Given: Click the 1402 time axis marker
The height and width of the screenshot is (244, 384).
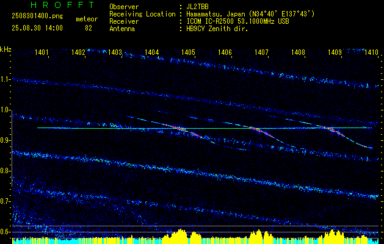Looking at the screenshot, I should (x=78, y=52).
